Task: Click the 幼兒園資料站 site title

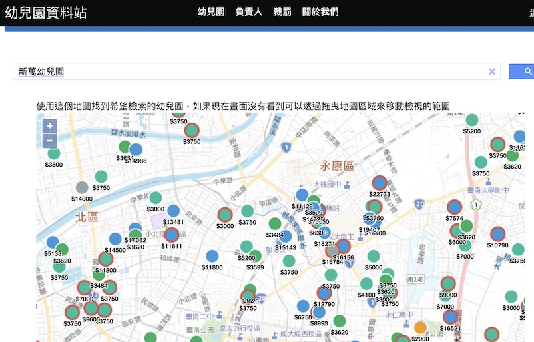Action: point(45,12)
